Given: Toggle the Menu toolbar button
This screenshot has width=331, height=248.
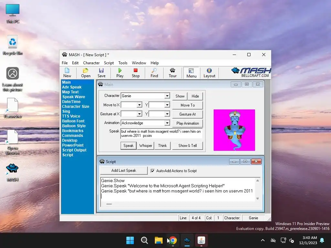Looking at the screenshot, I should (191, 73).
